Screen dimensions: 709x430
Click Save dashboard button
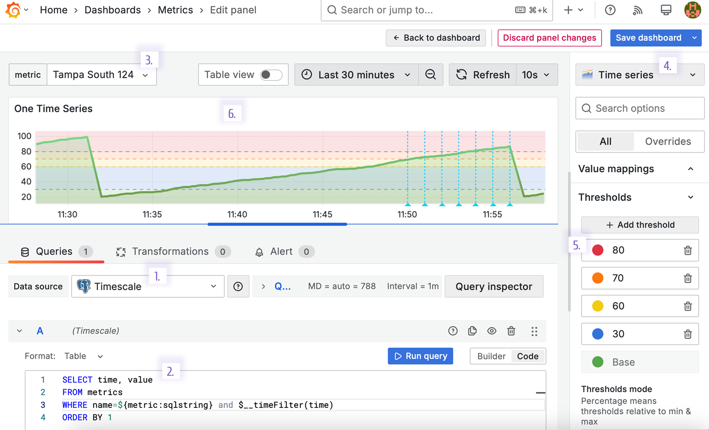(648, 38)
